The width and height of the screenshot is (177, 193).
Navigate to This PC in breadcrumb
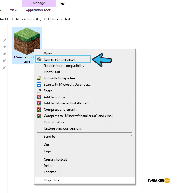5,19
